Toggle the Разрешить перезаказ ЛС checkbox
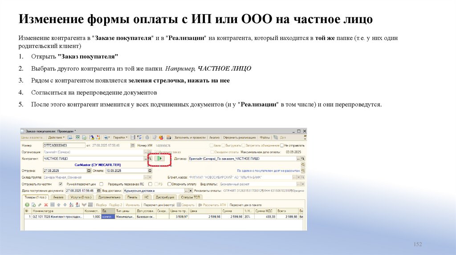The image size is (456, 255). tap(150, 184)
